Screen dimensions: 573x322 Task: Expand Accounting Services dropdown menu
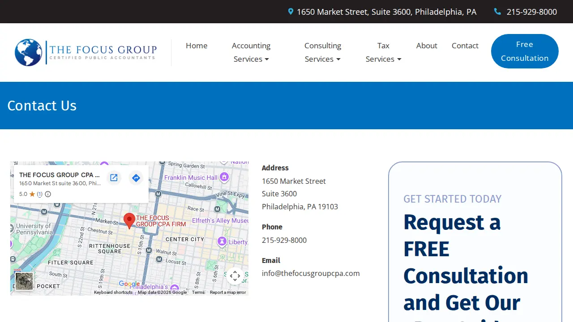[x=251, y=52]
